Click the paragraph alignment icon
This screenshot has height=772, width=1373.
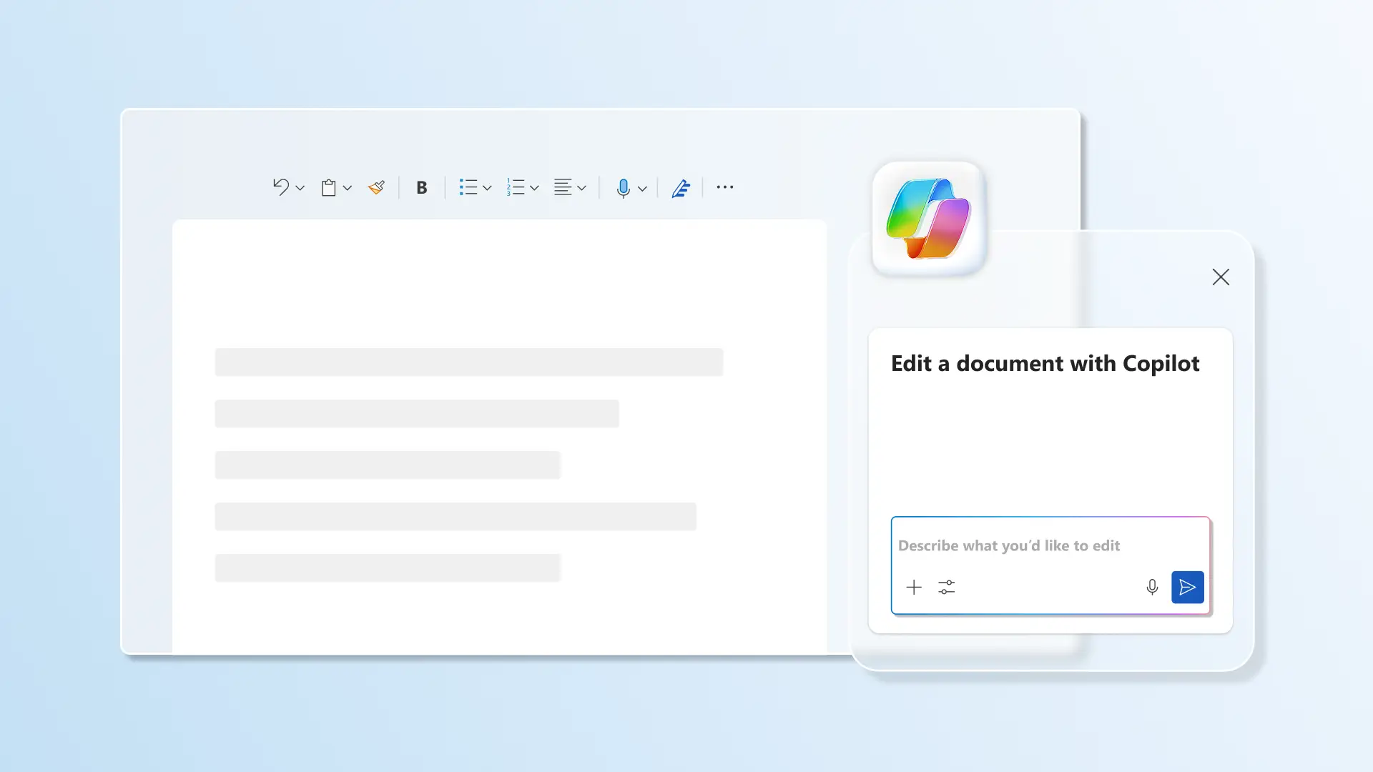(563, 187)
